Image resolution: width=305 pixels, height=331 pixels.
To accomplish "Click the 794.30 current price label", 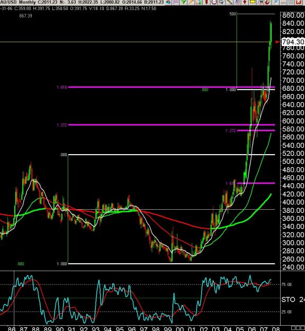I will (x=293, y=42).
